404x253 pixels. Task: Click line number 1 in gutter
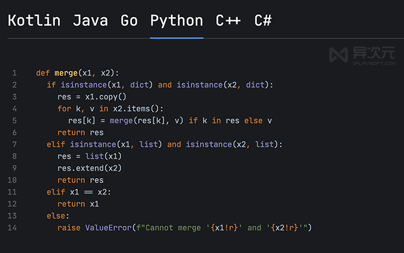coord(14,73)
